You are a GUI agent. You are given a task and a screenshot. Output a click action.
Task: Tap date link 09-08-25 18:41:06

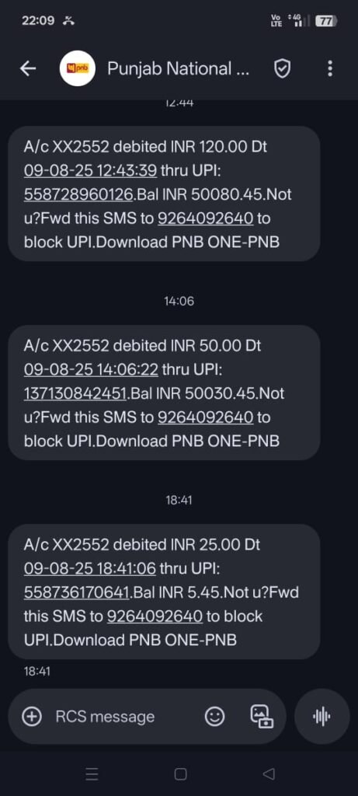point(90,568)
